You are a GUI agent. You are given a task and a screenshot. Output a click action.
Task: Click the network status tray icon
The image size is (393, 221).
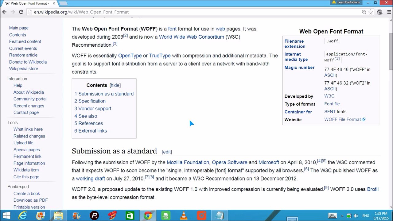pos(349,216)
